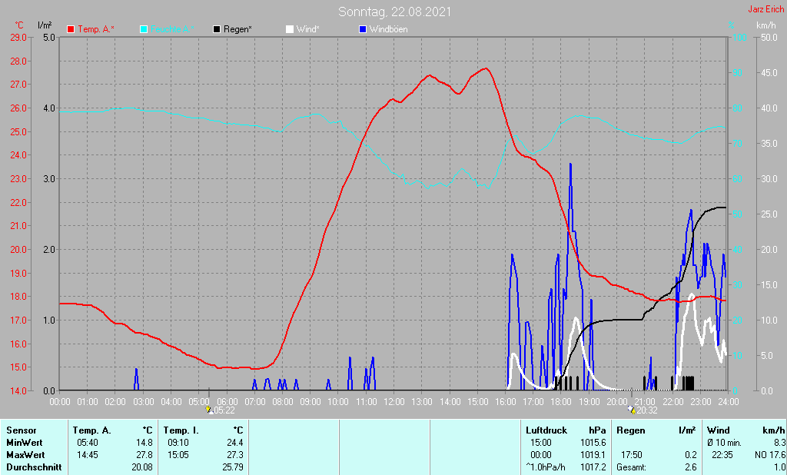Click the 'Luftdruck' column header
787x475 pixels.
coord(546,430)
